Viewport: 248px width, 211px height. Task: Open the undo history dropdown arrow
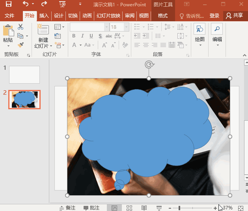pyautogui.click(x=33, y=4)
